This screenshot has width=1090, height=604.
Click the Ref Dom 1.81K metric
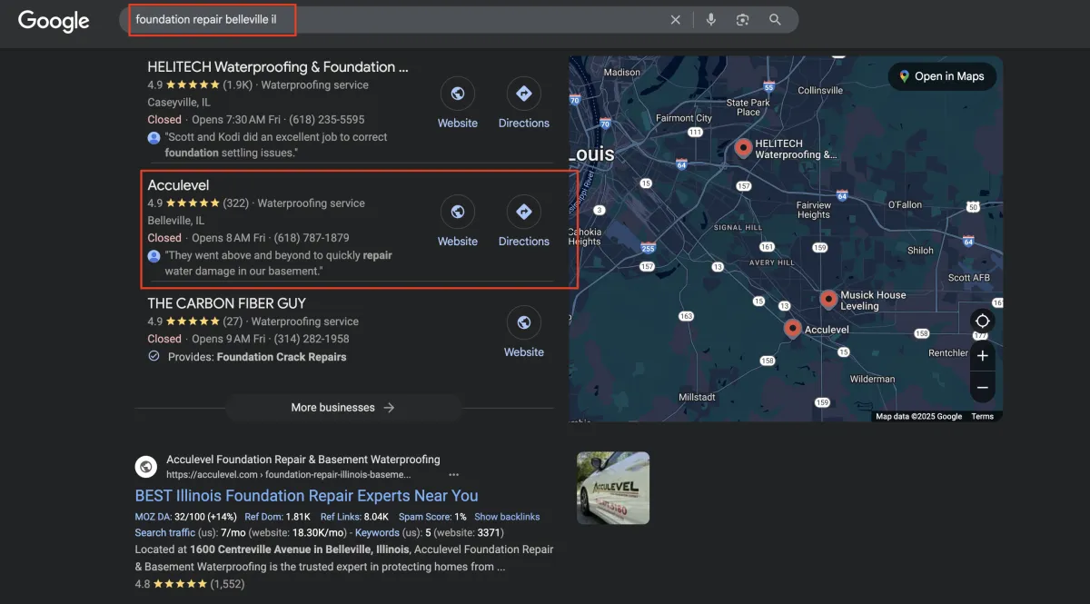tap(278, 517)
